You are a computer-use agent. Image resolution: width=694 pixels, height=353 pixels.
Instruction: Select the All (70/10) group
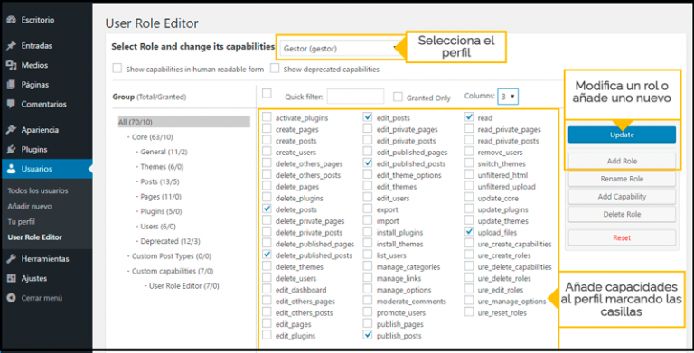183,122
